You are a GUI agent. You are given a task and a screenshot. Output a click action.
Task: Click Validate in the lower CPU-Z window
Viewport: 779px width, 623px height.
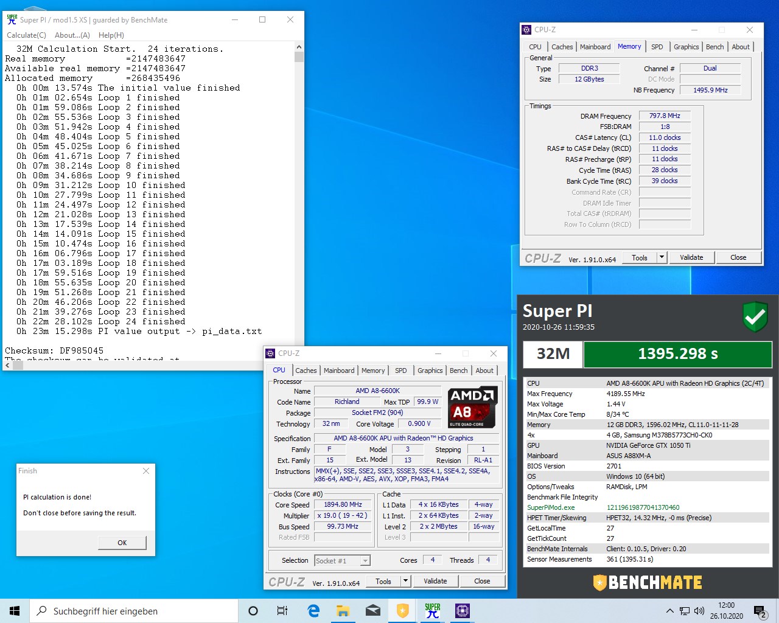435,582
